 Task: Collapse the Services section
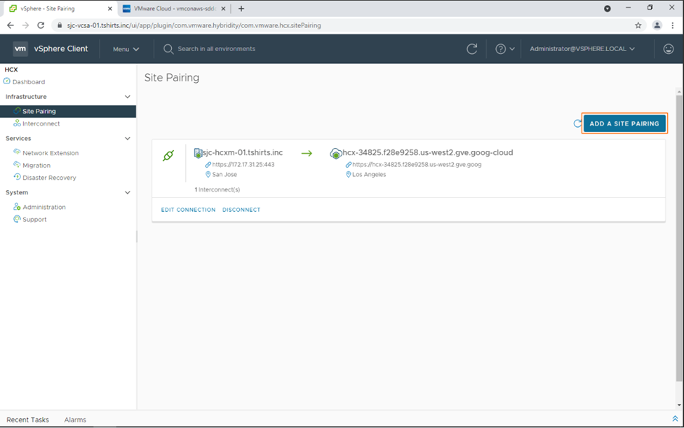tap(127, 139)
